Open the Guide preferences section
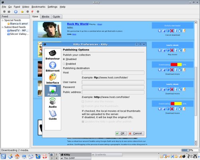 click(x=53, y=115)
